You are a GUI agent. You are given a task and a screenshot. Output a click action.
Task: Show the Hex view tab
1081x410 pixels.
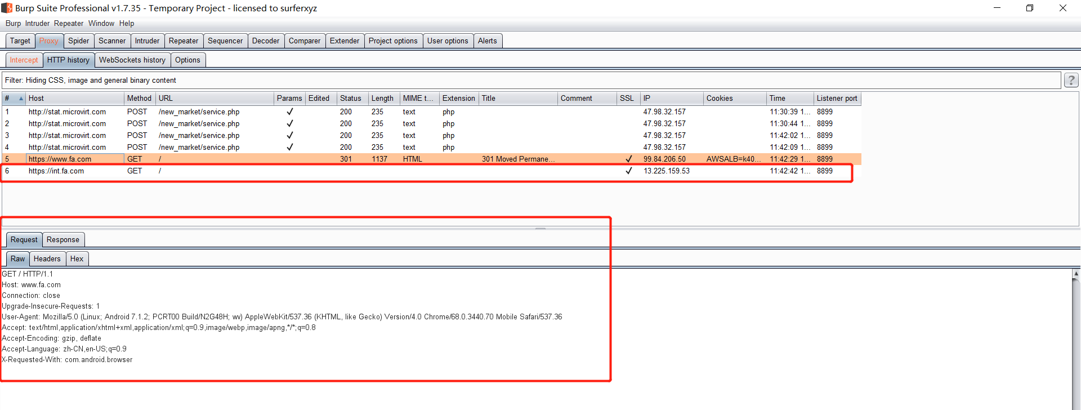[x=77, y=259]
